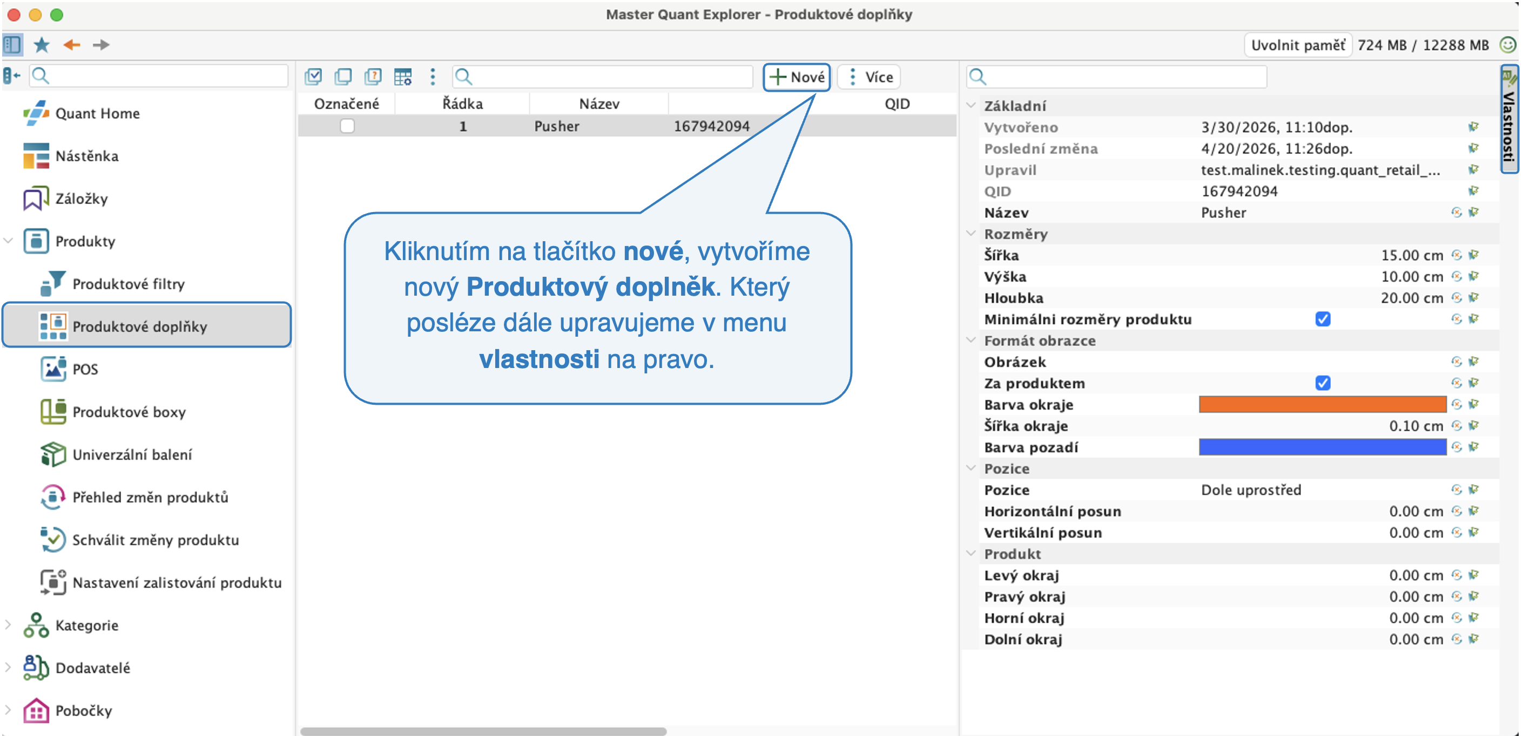Image resolution: width=1523 pixels, height=736 pixels.
Task: Reset the Barva okraje property
Action: tap(1456, 404)
